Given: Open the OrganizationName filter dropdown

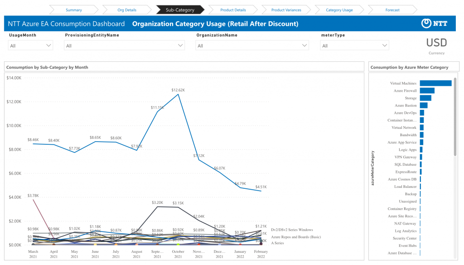Looking at the screenshot, I should point(252,46).
